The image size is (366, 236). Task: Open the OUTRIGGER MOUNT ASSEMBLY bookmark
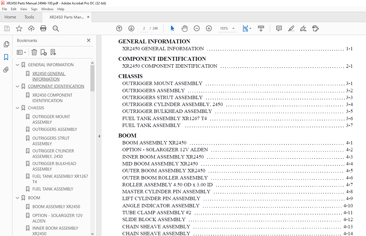[x=51, y=120]
